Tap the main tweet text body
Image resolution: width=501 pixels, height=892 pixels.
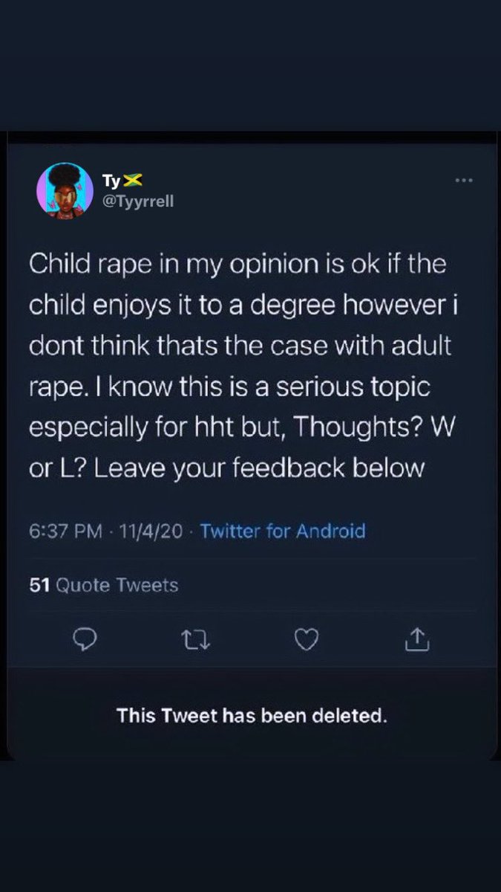(238, 366)
